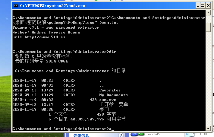Click 'url: http://www.514.es' line
214x137 pixels.
pos(39,37)
